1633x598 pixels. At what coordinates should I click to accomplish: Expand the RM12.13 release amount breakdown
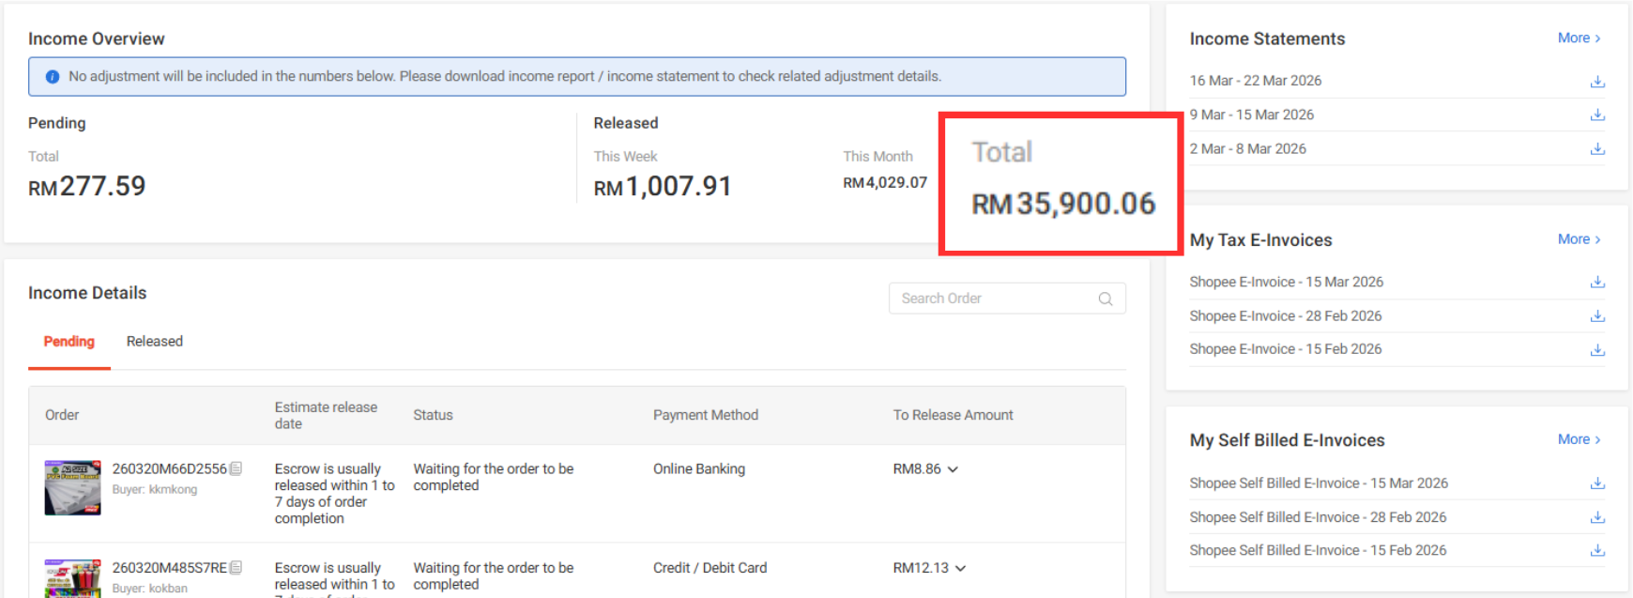pos(960,569)
